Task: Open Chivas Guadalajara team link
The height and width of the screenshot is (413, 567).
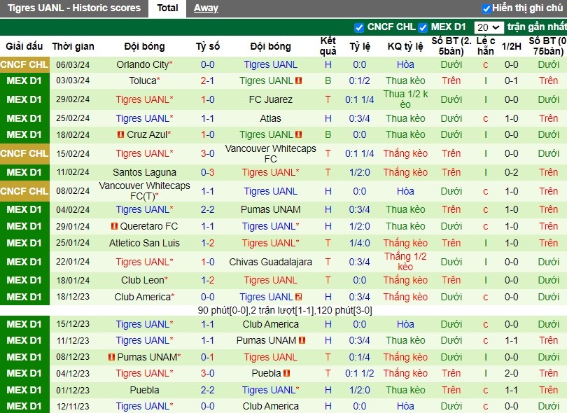Action: click(x=270, y=262)
